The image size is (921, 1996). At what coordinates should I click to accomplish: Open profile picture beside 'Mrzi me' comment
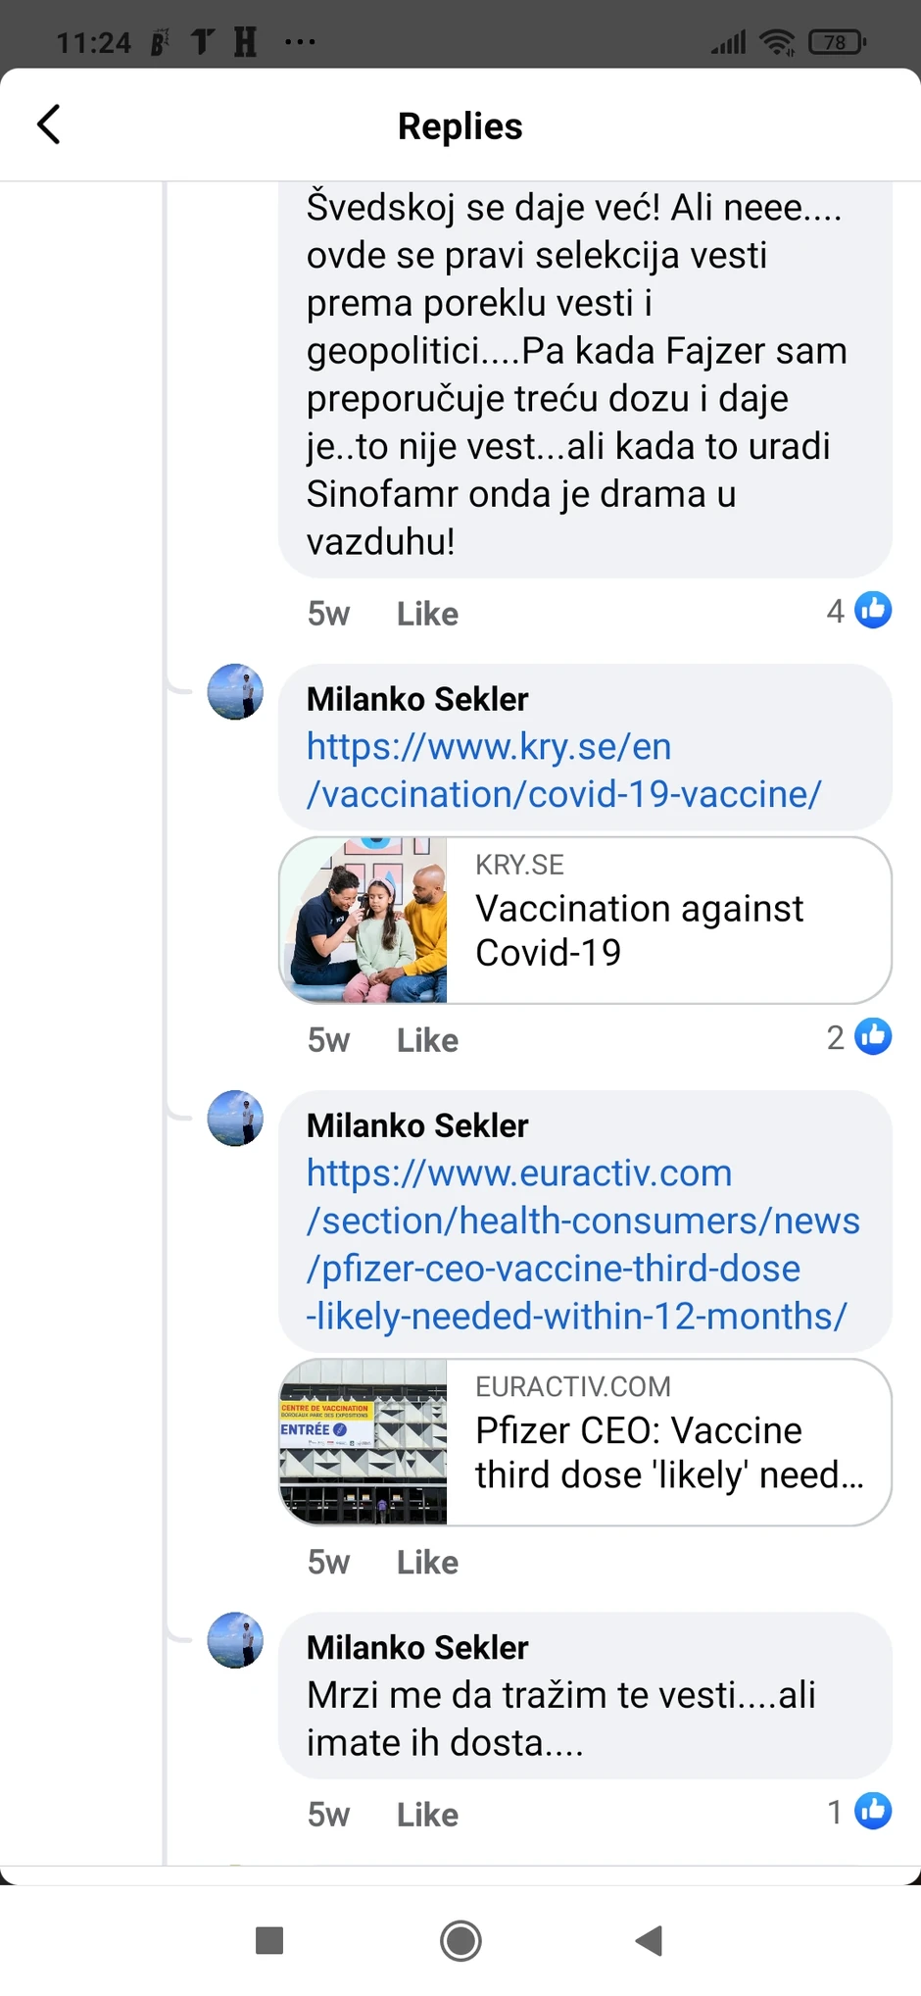pyautogui.click(x=235, y=1639)
